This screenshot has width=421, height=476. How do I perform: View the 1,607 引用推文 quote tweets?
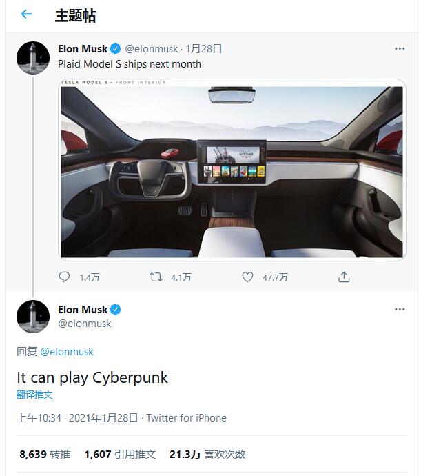(x=120, y=455)
